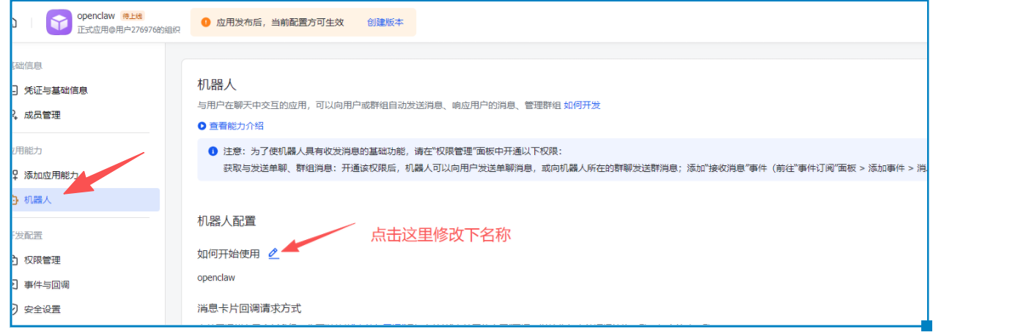The height and width of the screenshot is (335, 1018).
Task: Click the 消息卡片回调请求方式 heading
Action: pos(249,309)
